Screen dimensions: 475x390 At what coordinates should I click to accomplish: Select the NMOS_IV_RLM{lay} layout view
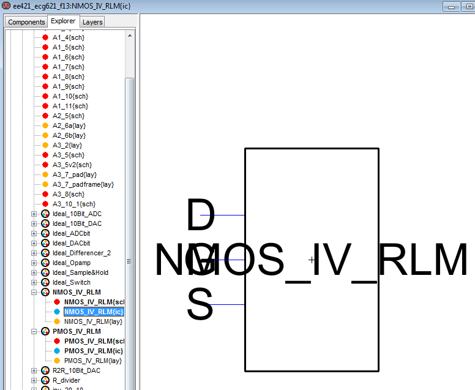coord(93,321)
